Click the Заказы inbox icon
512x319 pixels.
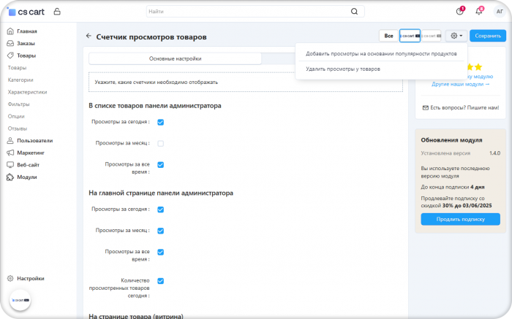pos(10,43)
